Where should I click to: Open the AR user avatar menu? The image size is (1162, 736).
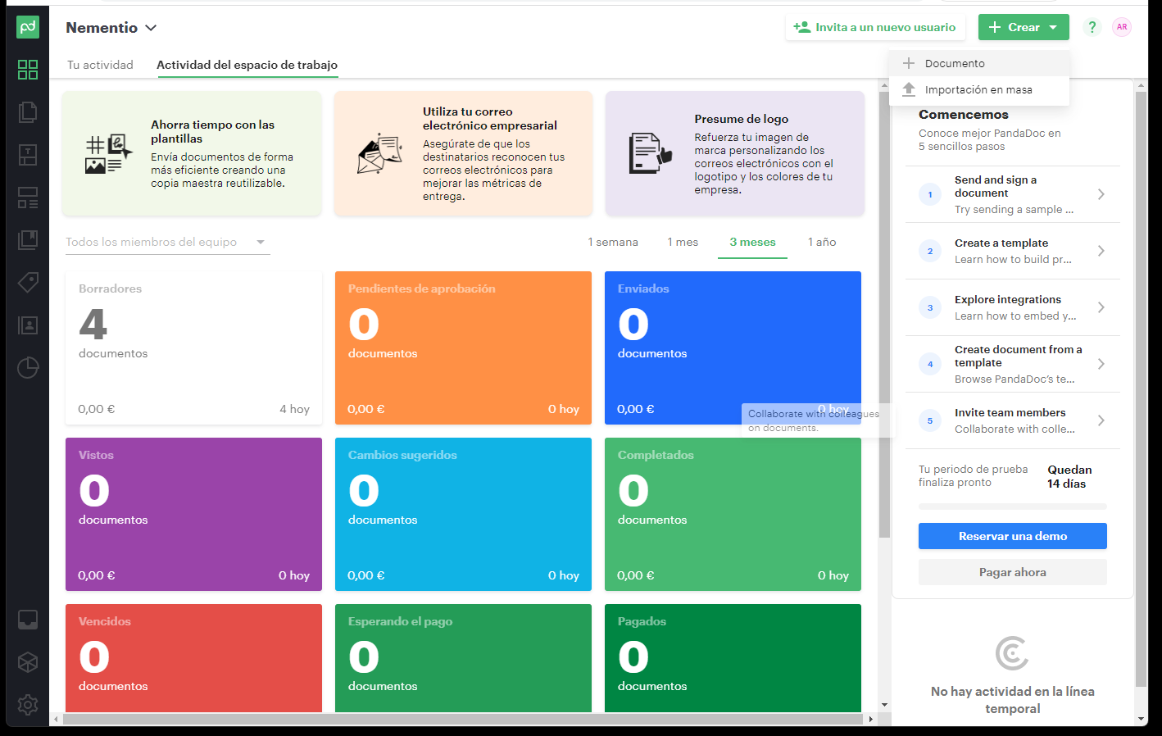tap(1122, 27)
